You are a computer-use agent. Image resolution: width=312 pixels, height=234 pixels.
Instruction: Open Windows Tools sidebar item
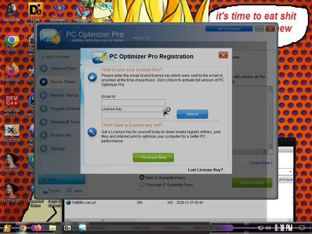(x=65, y=122)
